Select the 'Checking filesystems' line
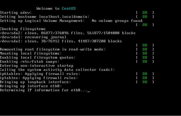181x116 pixels. pyautogui.click(x=23, y=29)
